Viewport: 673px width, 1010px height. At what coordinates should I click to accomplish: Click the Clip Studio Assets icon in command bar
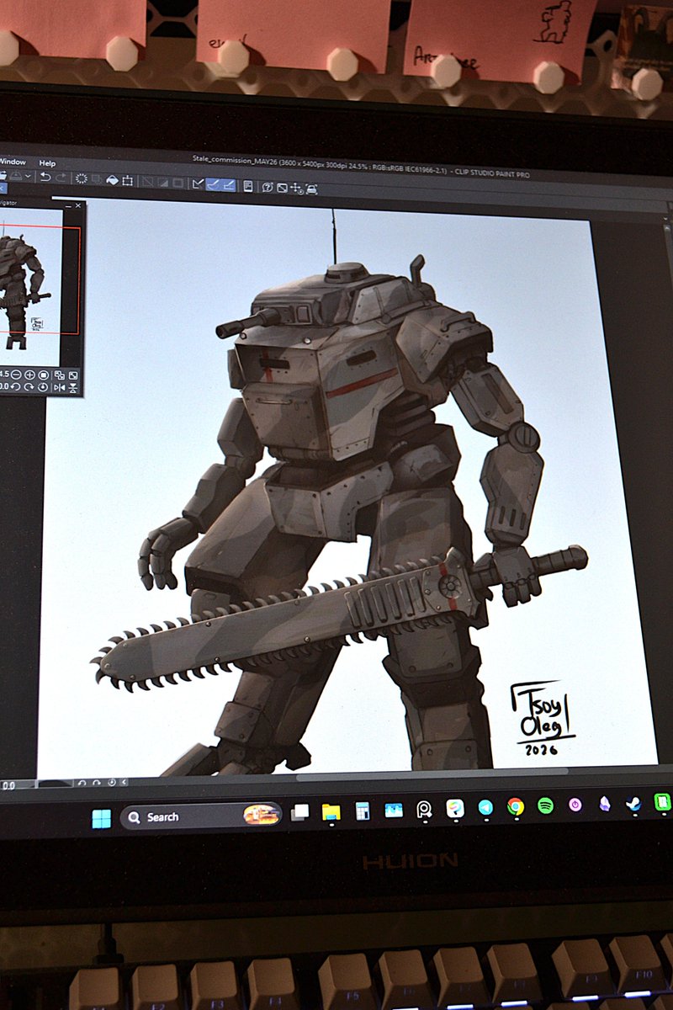tap(282, 188)
